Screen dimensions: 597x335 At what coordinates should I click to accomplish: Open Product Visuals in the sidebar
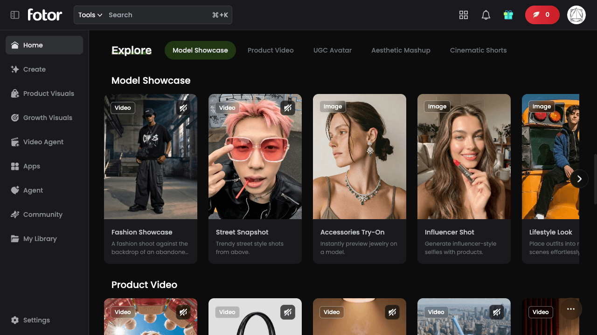[44, 94]
